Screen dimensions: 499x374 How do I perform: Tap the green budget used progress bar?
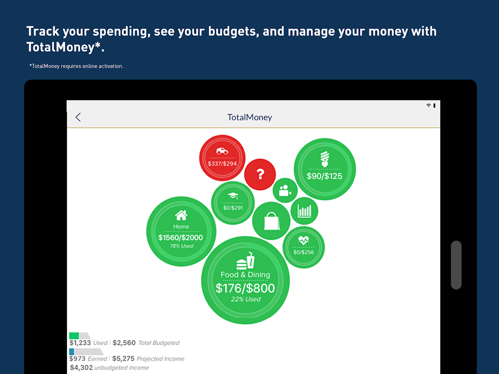click(80, 336)
